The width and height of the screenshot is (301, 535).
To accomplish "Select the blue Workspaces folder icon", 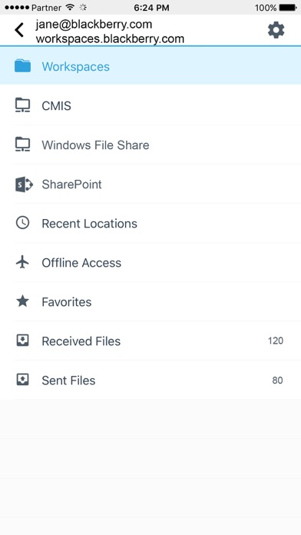I will [22, 66].
